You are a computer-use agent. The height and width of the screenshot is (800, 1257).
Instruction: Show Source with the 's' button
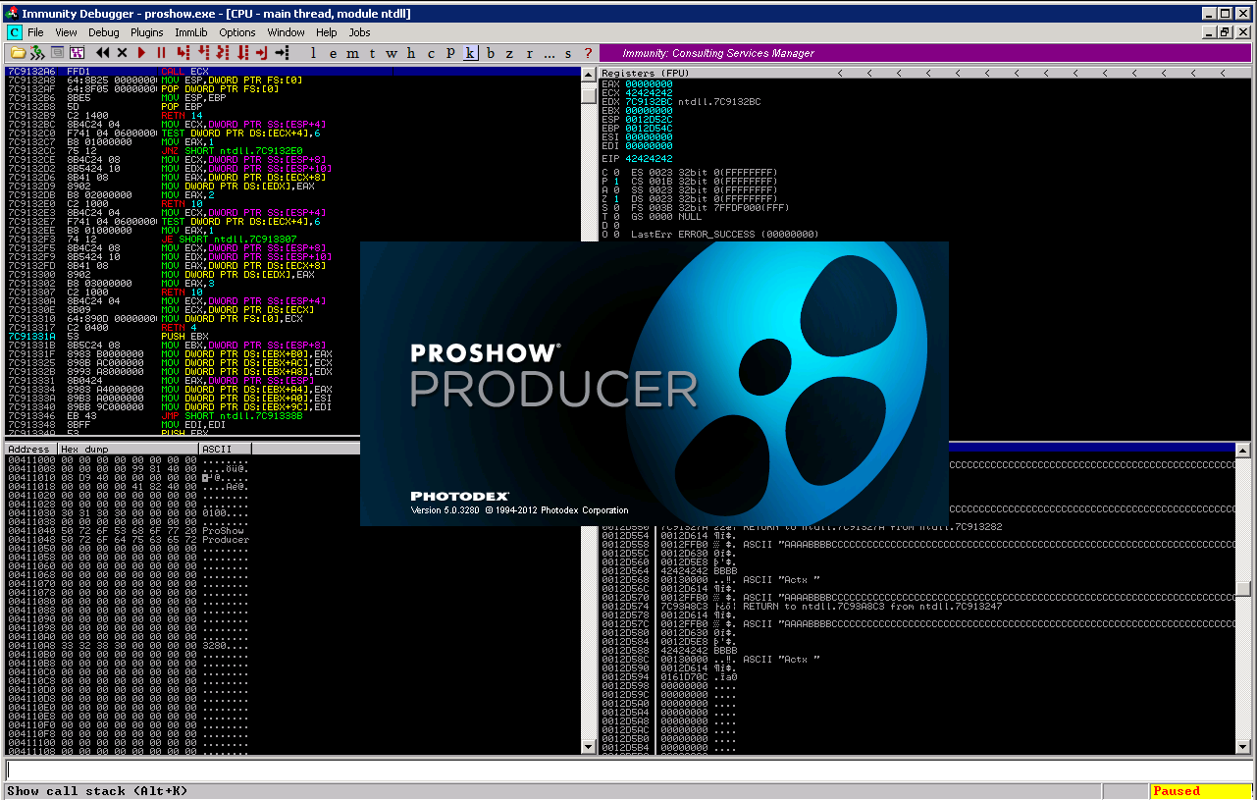tap(569, 53)
